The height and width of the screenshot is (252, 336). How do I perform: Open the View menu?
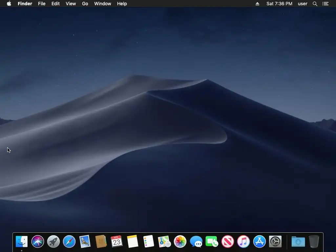[71, 4]
